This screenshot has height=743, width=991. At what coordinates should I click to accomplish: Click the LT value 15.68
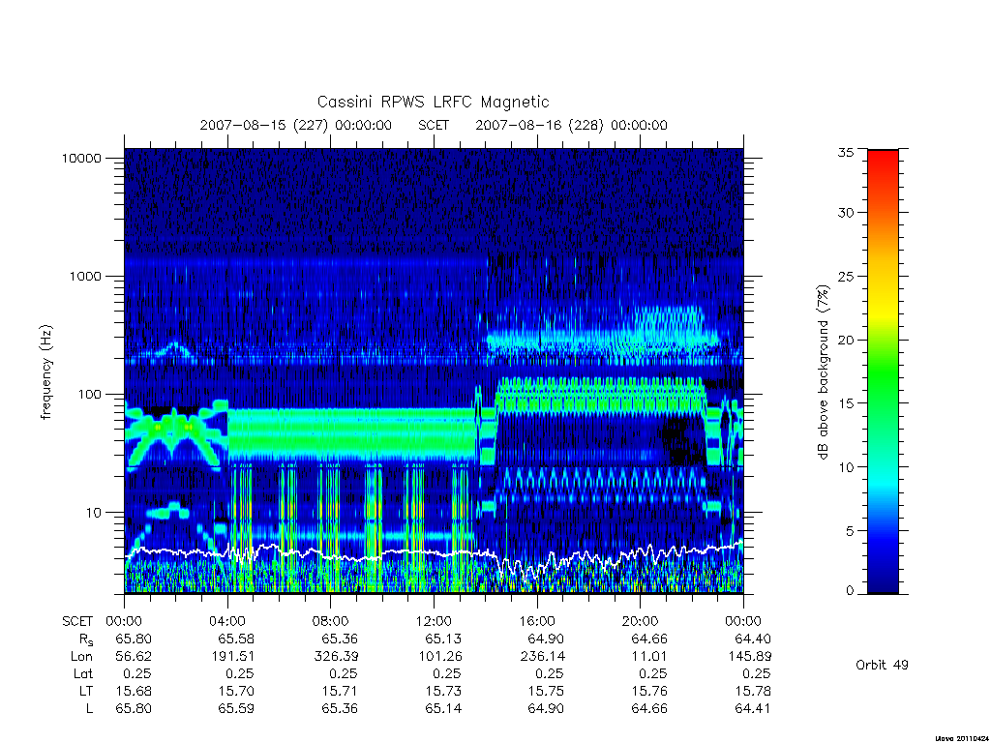[134, 691]
